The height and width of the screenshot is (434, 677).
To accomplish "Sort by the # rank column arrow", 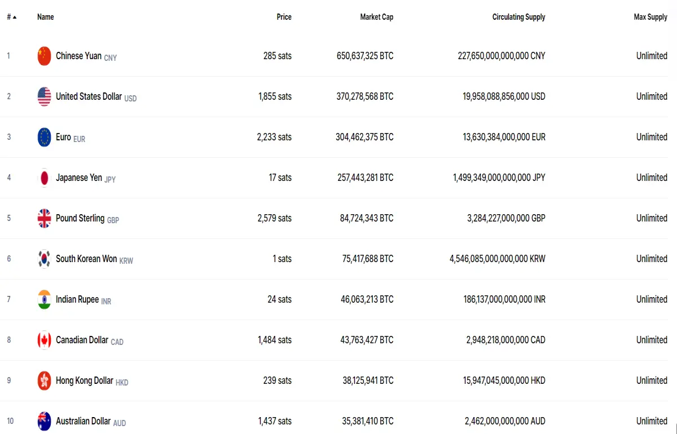I will click(x=15, y=17).
